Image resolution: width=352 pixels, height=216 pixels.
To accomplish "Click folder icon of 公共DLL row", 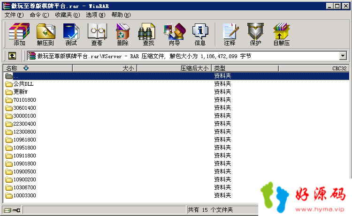I will click(9, 84).
